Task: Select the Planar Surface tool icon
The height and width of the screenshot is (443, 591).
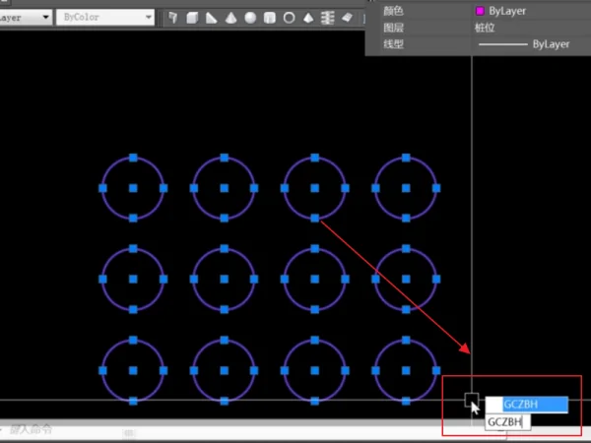Action: click(347, 18)
